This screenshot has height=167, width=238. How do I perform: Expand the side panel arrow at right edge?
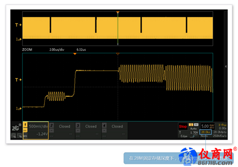226,66
